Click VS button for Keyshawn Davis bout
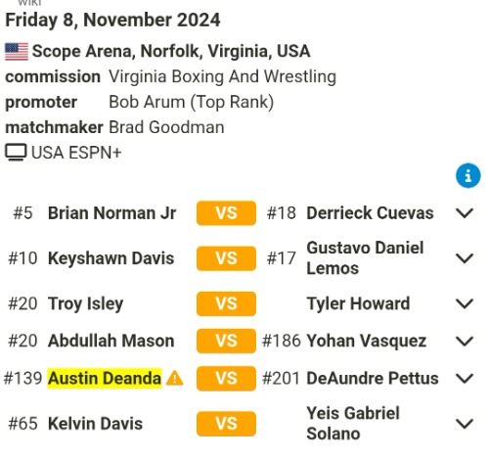 click(226, 258)
